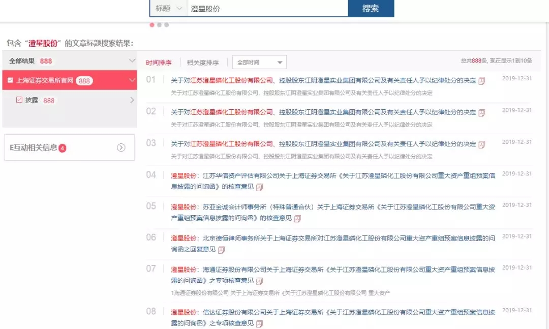Click the PDF icon of result 03

click(x=482, y=145)
